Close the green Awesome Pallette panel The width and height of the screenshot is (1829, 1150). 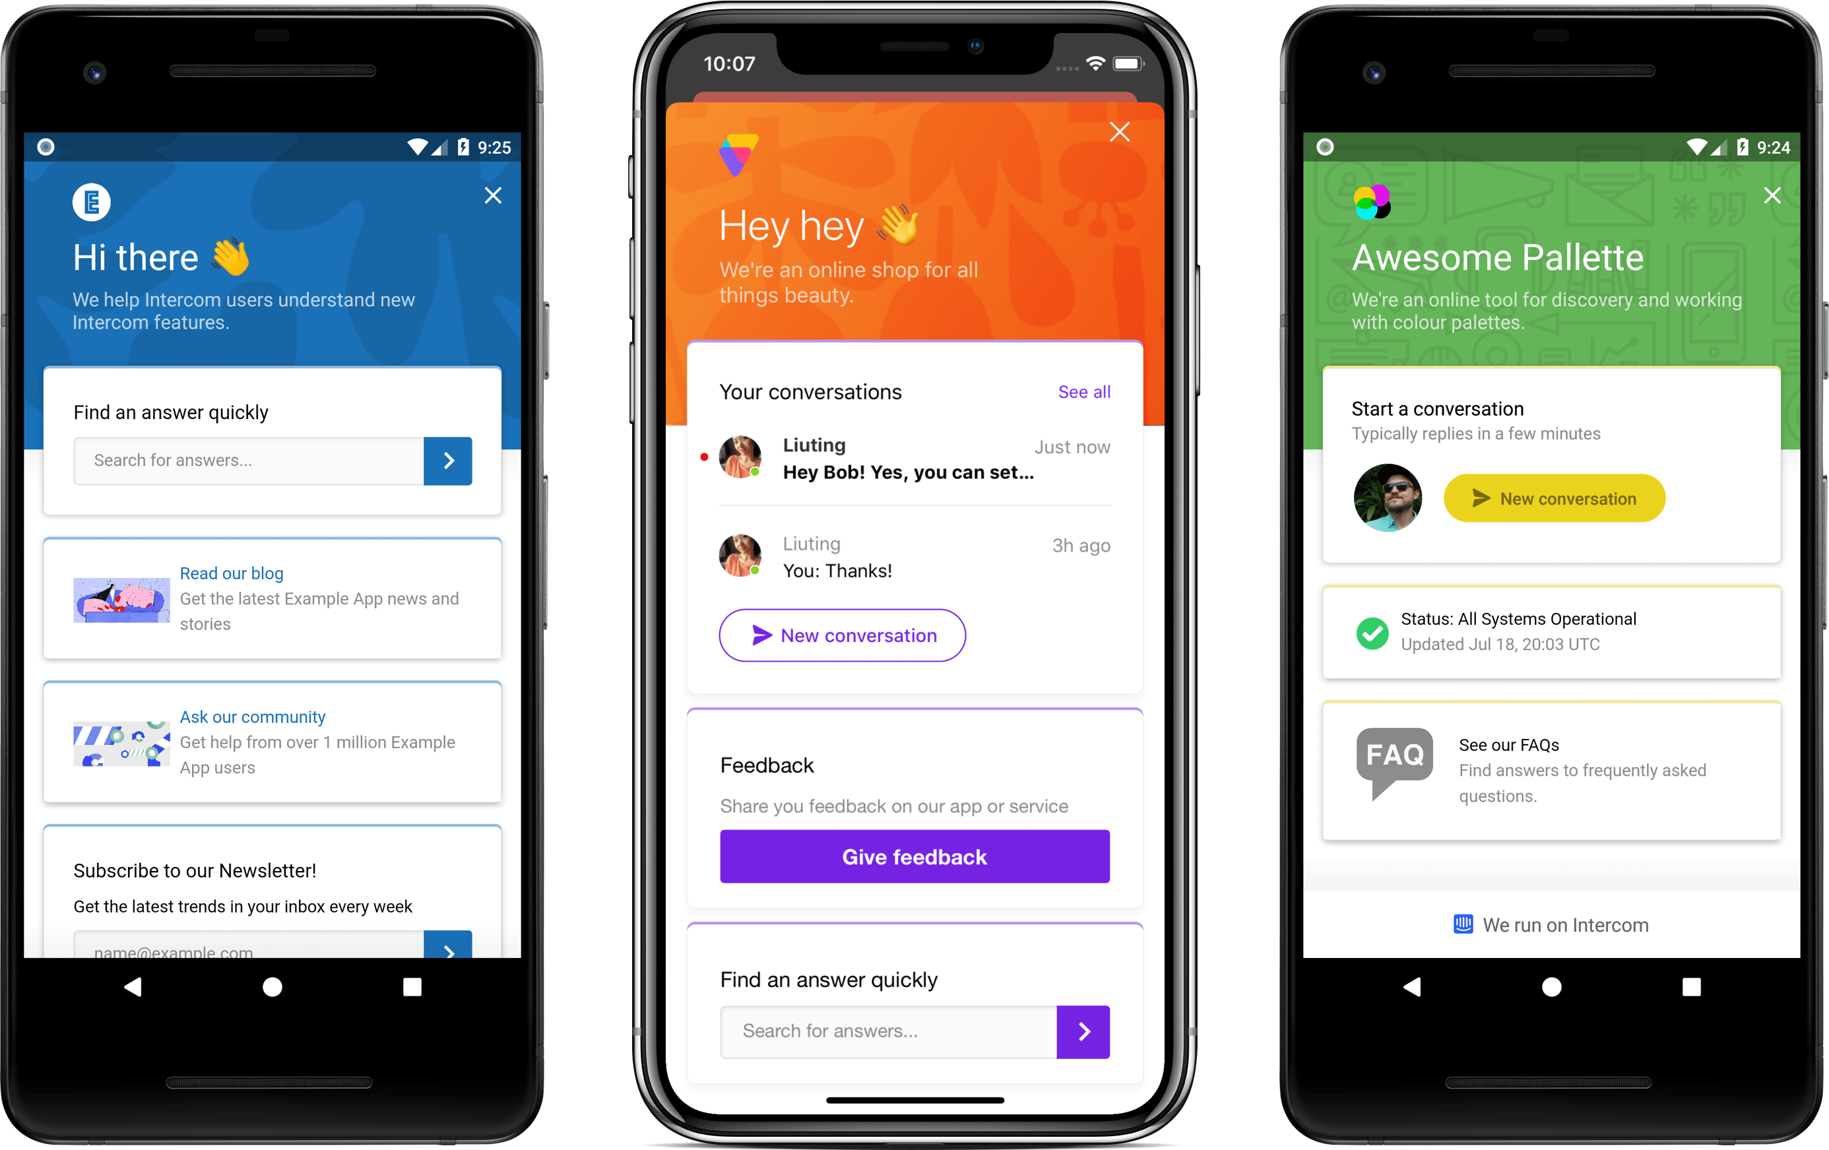1771,196
